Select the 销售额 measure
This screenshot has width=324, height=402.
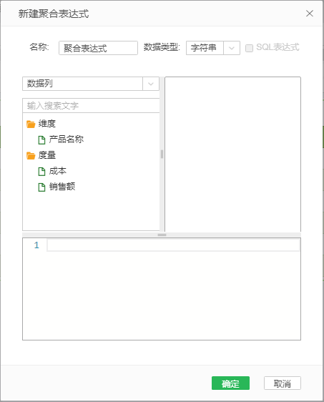(62, 187)
